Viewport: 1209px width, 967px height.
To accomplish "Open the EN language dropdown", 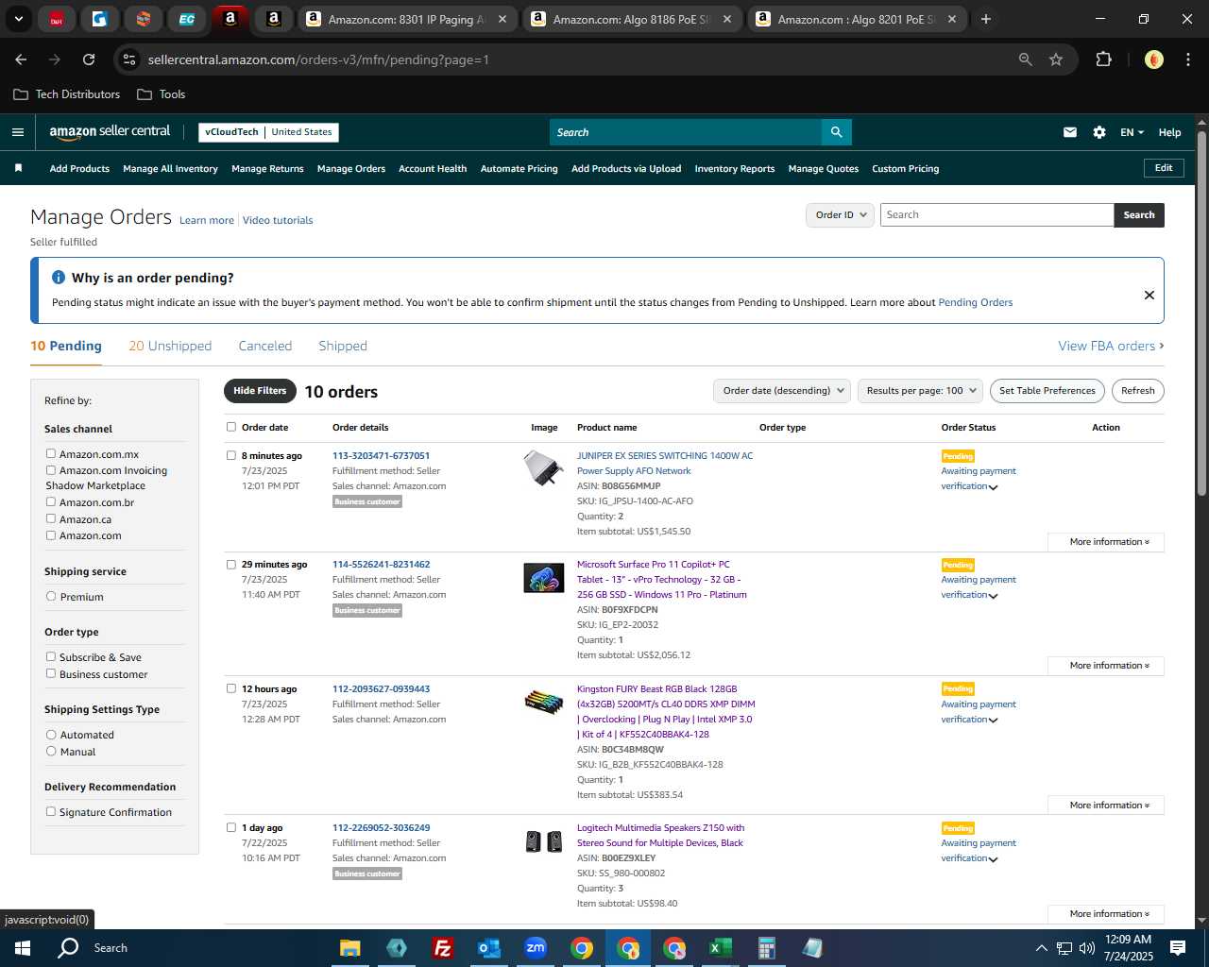I will click(1132, 132).
